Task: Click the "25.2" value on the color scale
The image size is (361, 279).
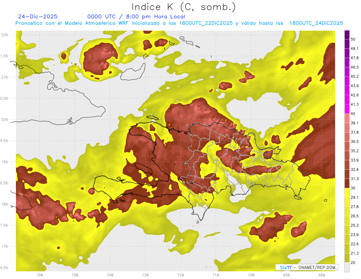Action: point(355,225)
